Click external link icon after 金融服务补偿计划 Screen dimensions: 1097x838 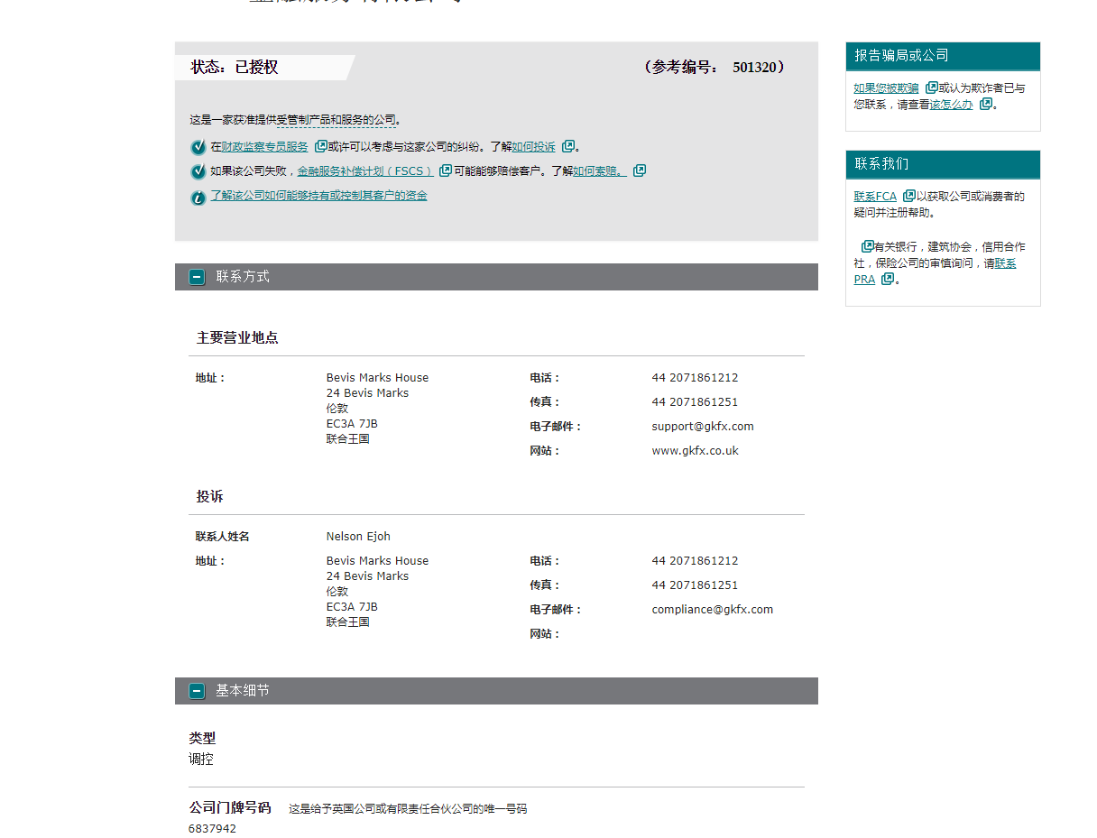[445, 170]
